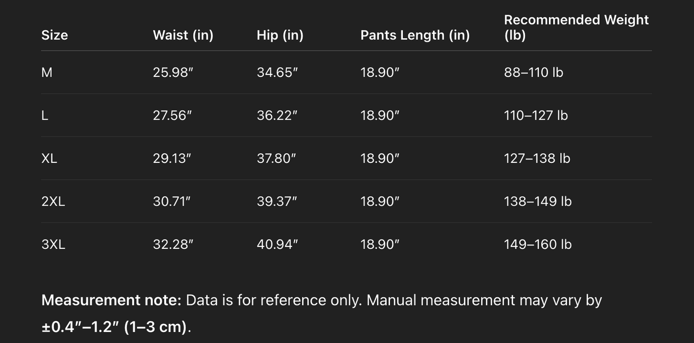Select the 3XL size row label
694x343 pixels.
click(x=53, y=245)
